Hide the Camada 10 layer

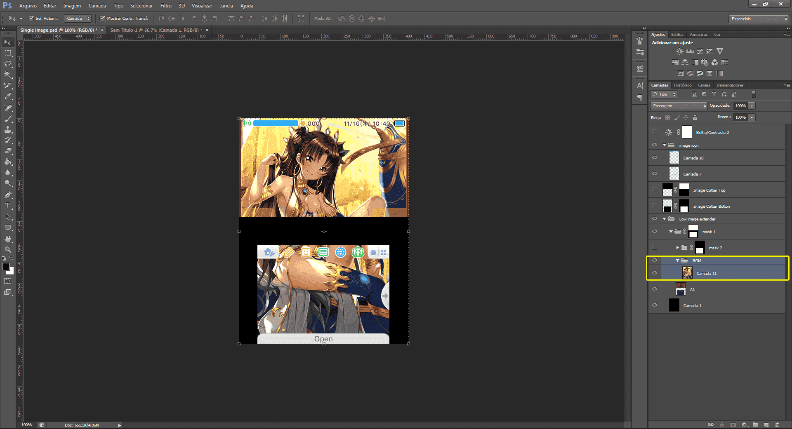(x=655, y=158)
